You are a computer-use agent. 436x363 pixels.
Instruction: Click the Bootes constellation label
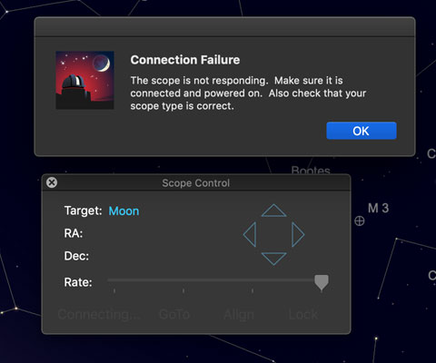click(x=311, y=170)
